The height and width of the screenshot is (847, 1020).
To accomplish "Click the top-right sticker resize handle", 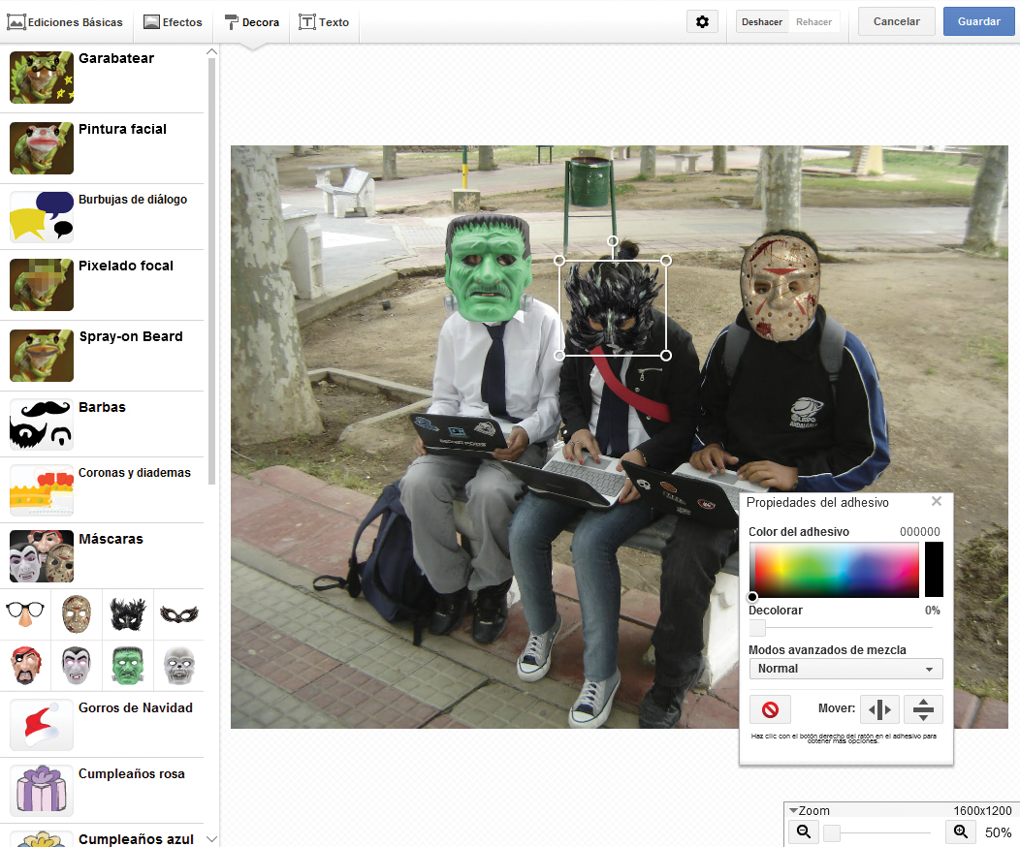I will click(x=666, y=260).
